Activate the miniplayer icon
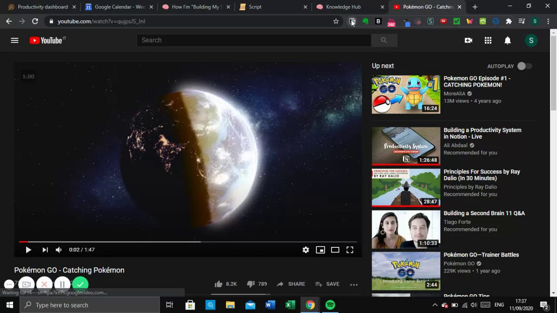Screen dimensions: 557x313 320,250
